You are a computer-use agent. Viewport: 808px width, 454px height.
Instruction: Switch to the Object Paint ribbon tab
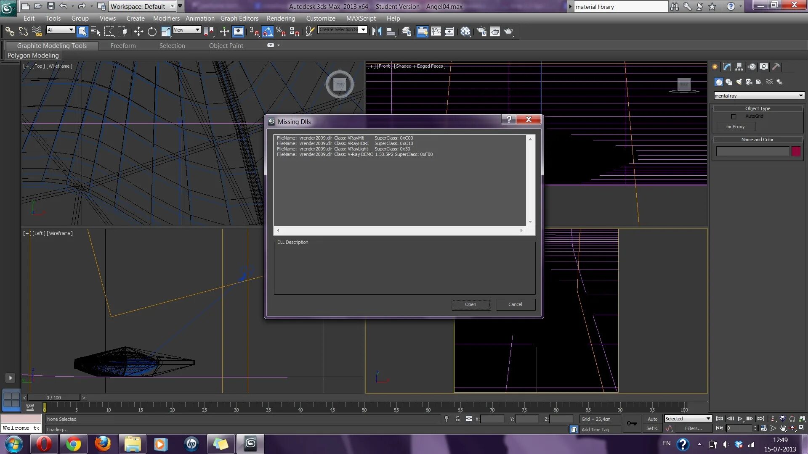(x=226, y=46)
